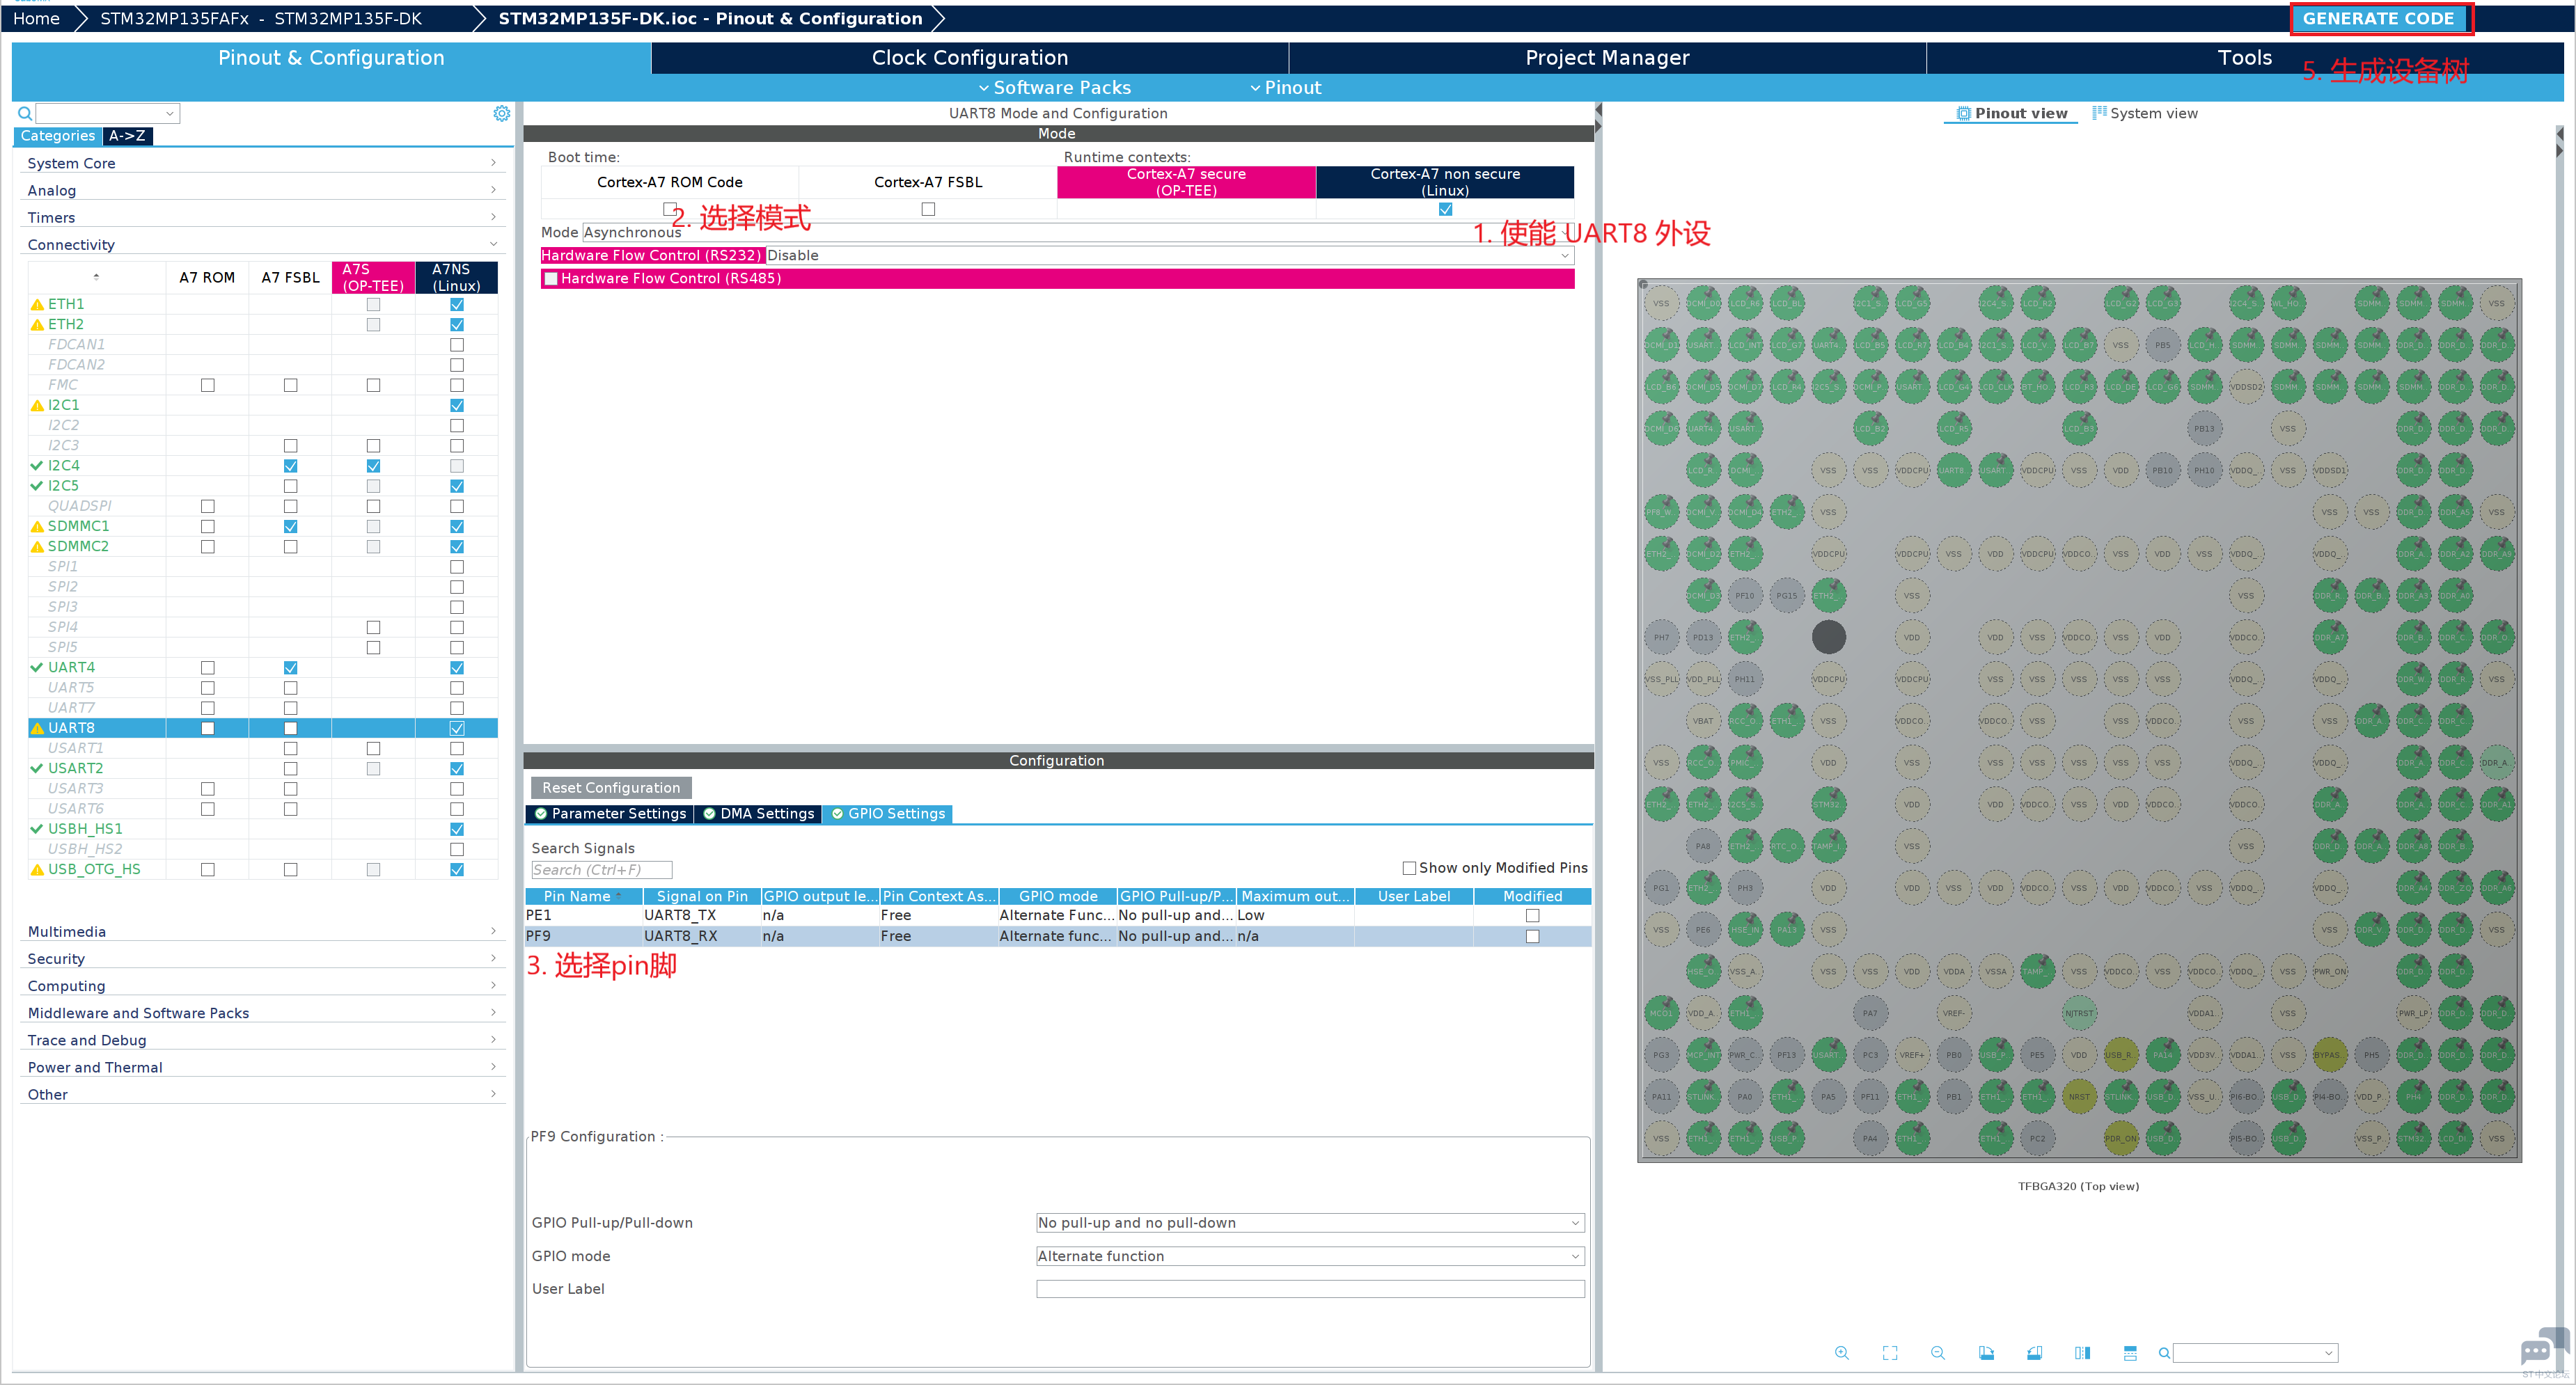Click the UART4 green check icon

pyautogui.click(x=37, y=667)
